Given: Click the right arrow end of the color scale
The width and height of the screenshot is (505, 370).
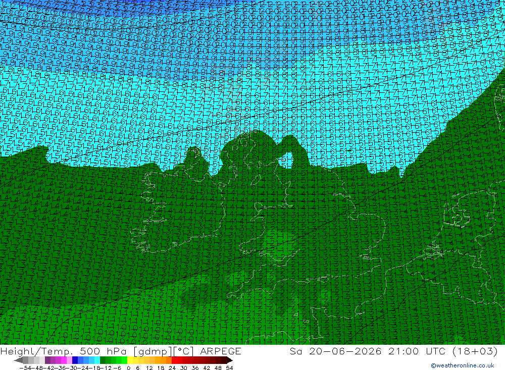Looking at the screenshot, I should tap(230, 360).
